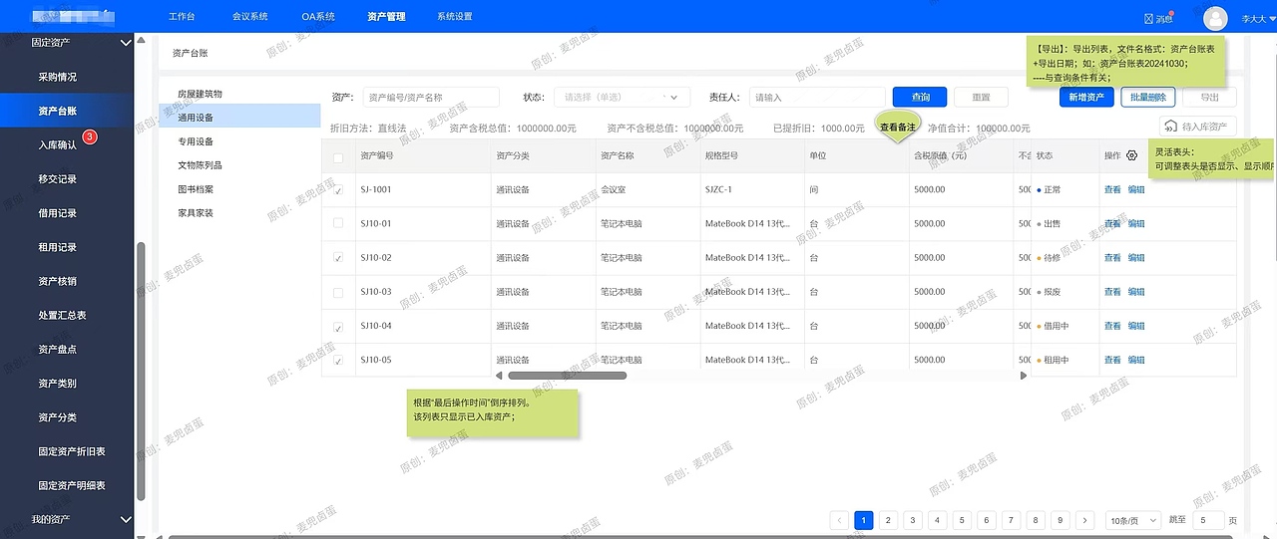
Task: Click the 批量删除 button
Action: pos(1147,97)
